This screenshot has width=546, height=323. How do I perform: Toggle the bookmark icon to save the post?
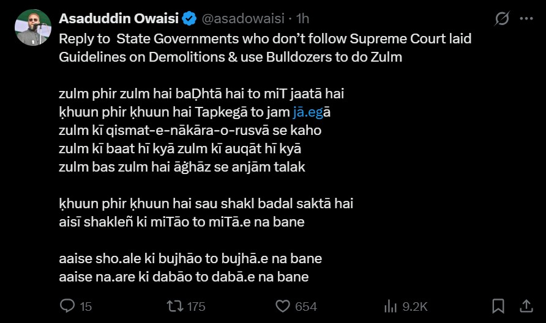click(498, 305)
